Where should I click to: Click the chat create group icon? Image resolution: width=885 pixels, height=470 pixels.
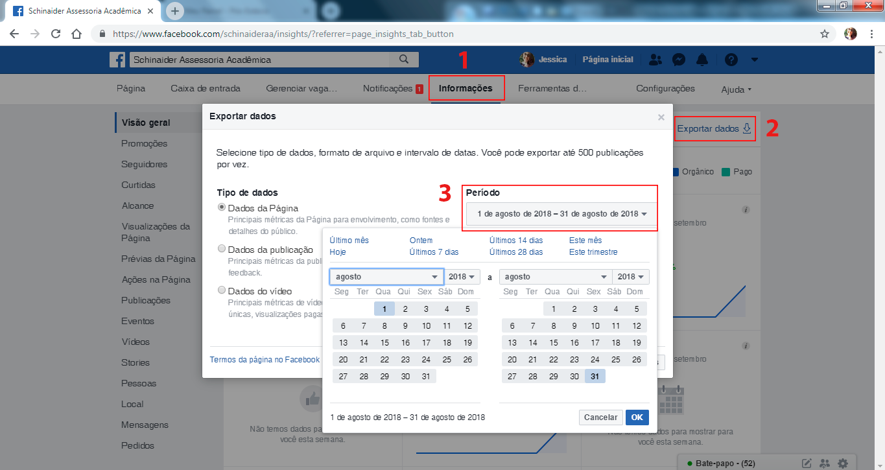(825, 463)
